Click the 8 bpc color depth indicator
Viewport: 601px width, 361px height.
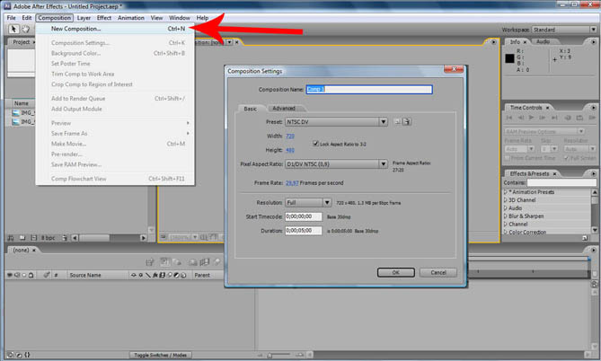[x=48, y=236]
